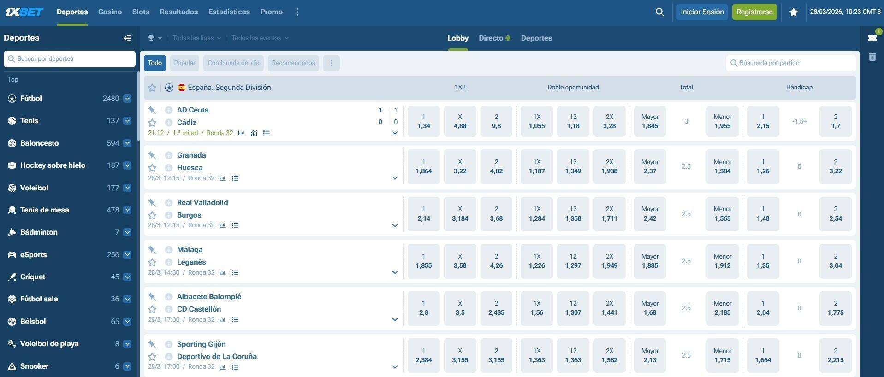Open markets list icon for Sporting Gijón match
Image resolution: width=884 pixels, height=377 pixels.
point(235,367)
